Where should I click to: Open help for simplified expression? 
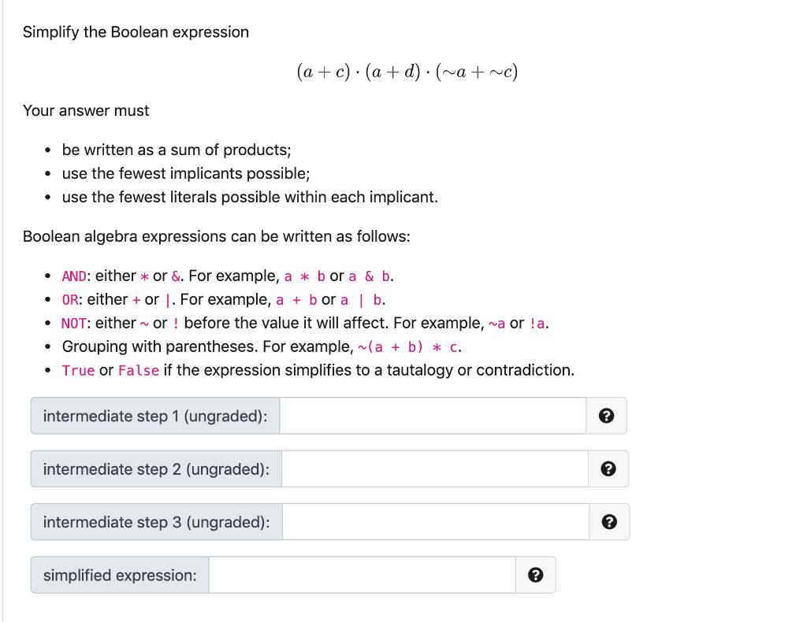[535, 575]
